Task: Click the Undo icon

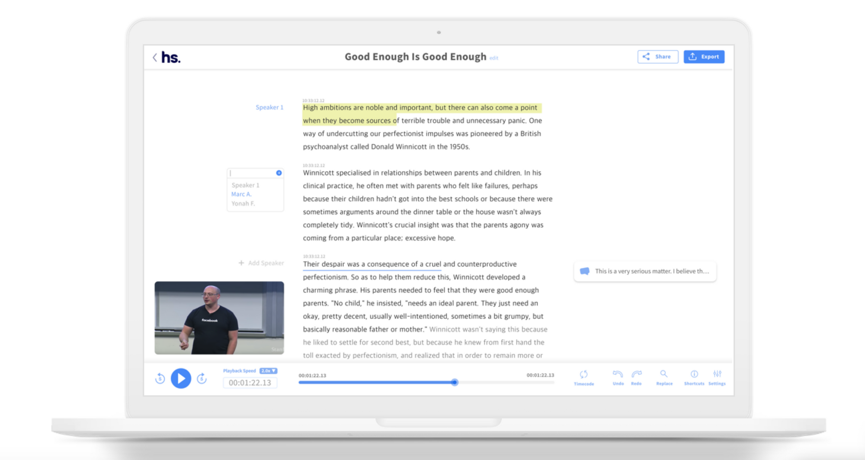Action: [618, 374]
